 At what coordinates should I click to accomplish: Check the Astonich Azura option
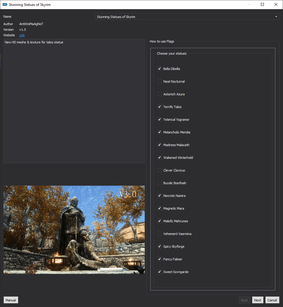click(159, 94)
